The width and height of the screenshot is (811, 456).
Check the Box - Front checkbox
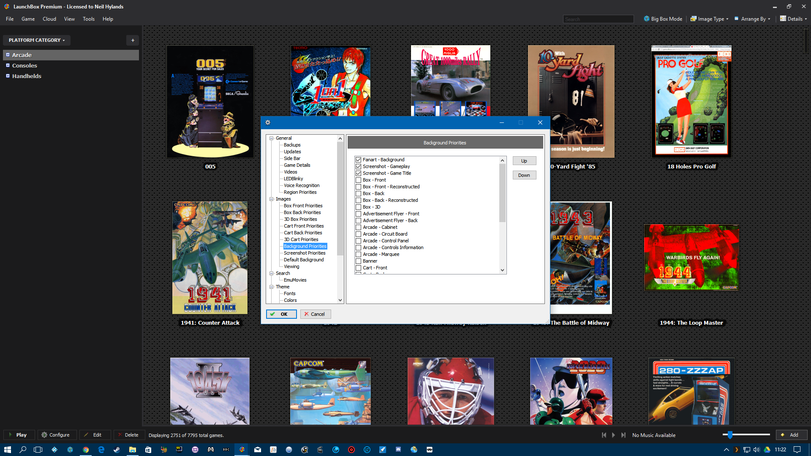tap(358, 180)
